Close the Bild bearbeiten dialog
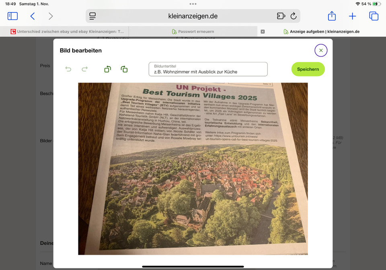The width and height of the screenshot is (386, 270). (320, 50)
